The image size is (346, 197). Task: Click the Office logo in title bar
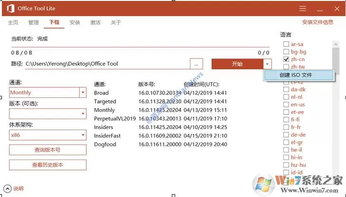pos(10,9)
